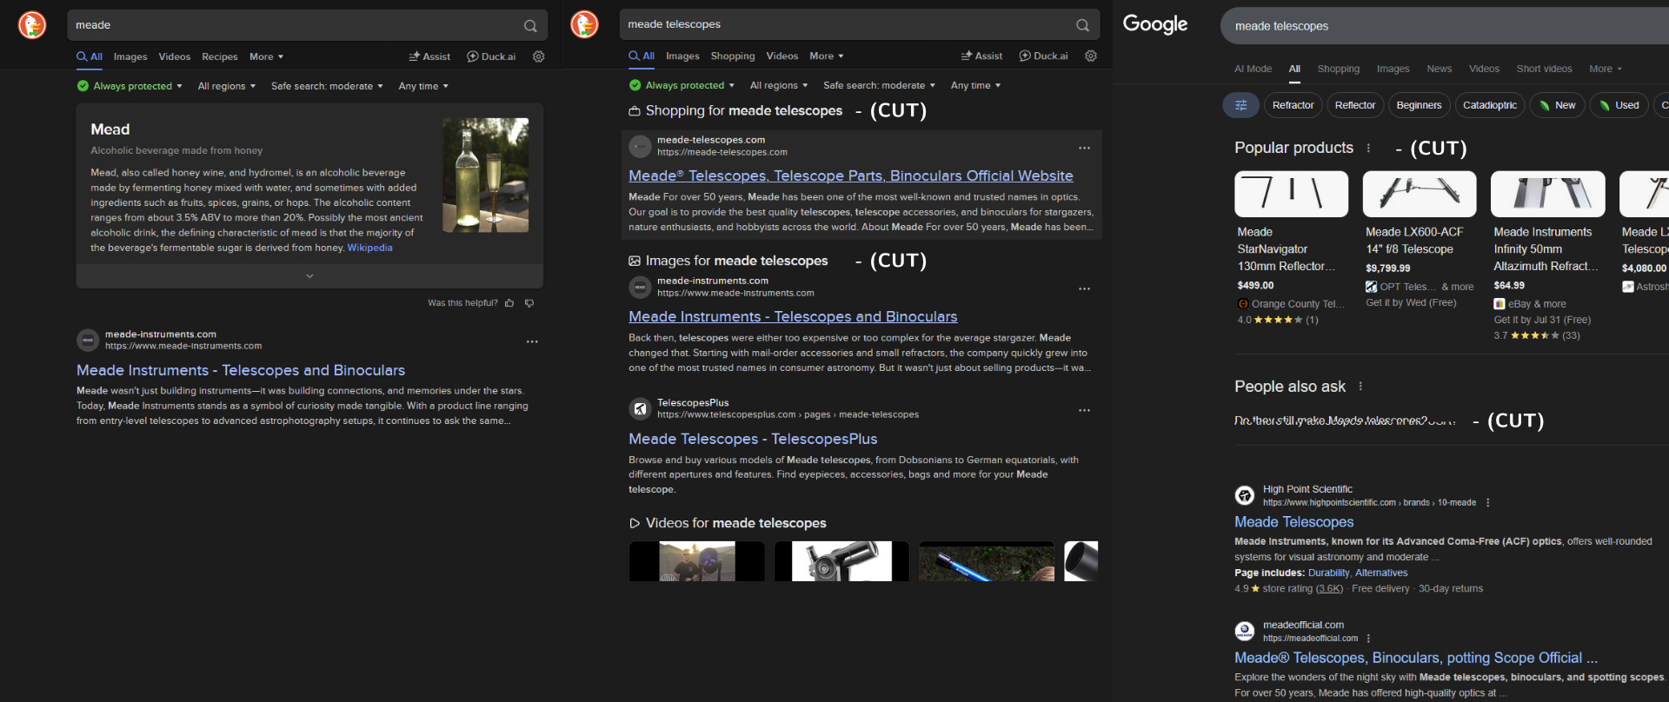Open the Durability page link
Image resolution: width=1669 pixels, height=702 pixels.
click(1328, 573)
